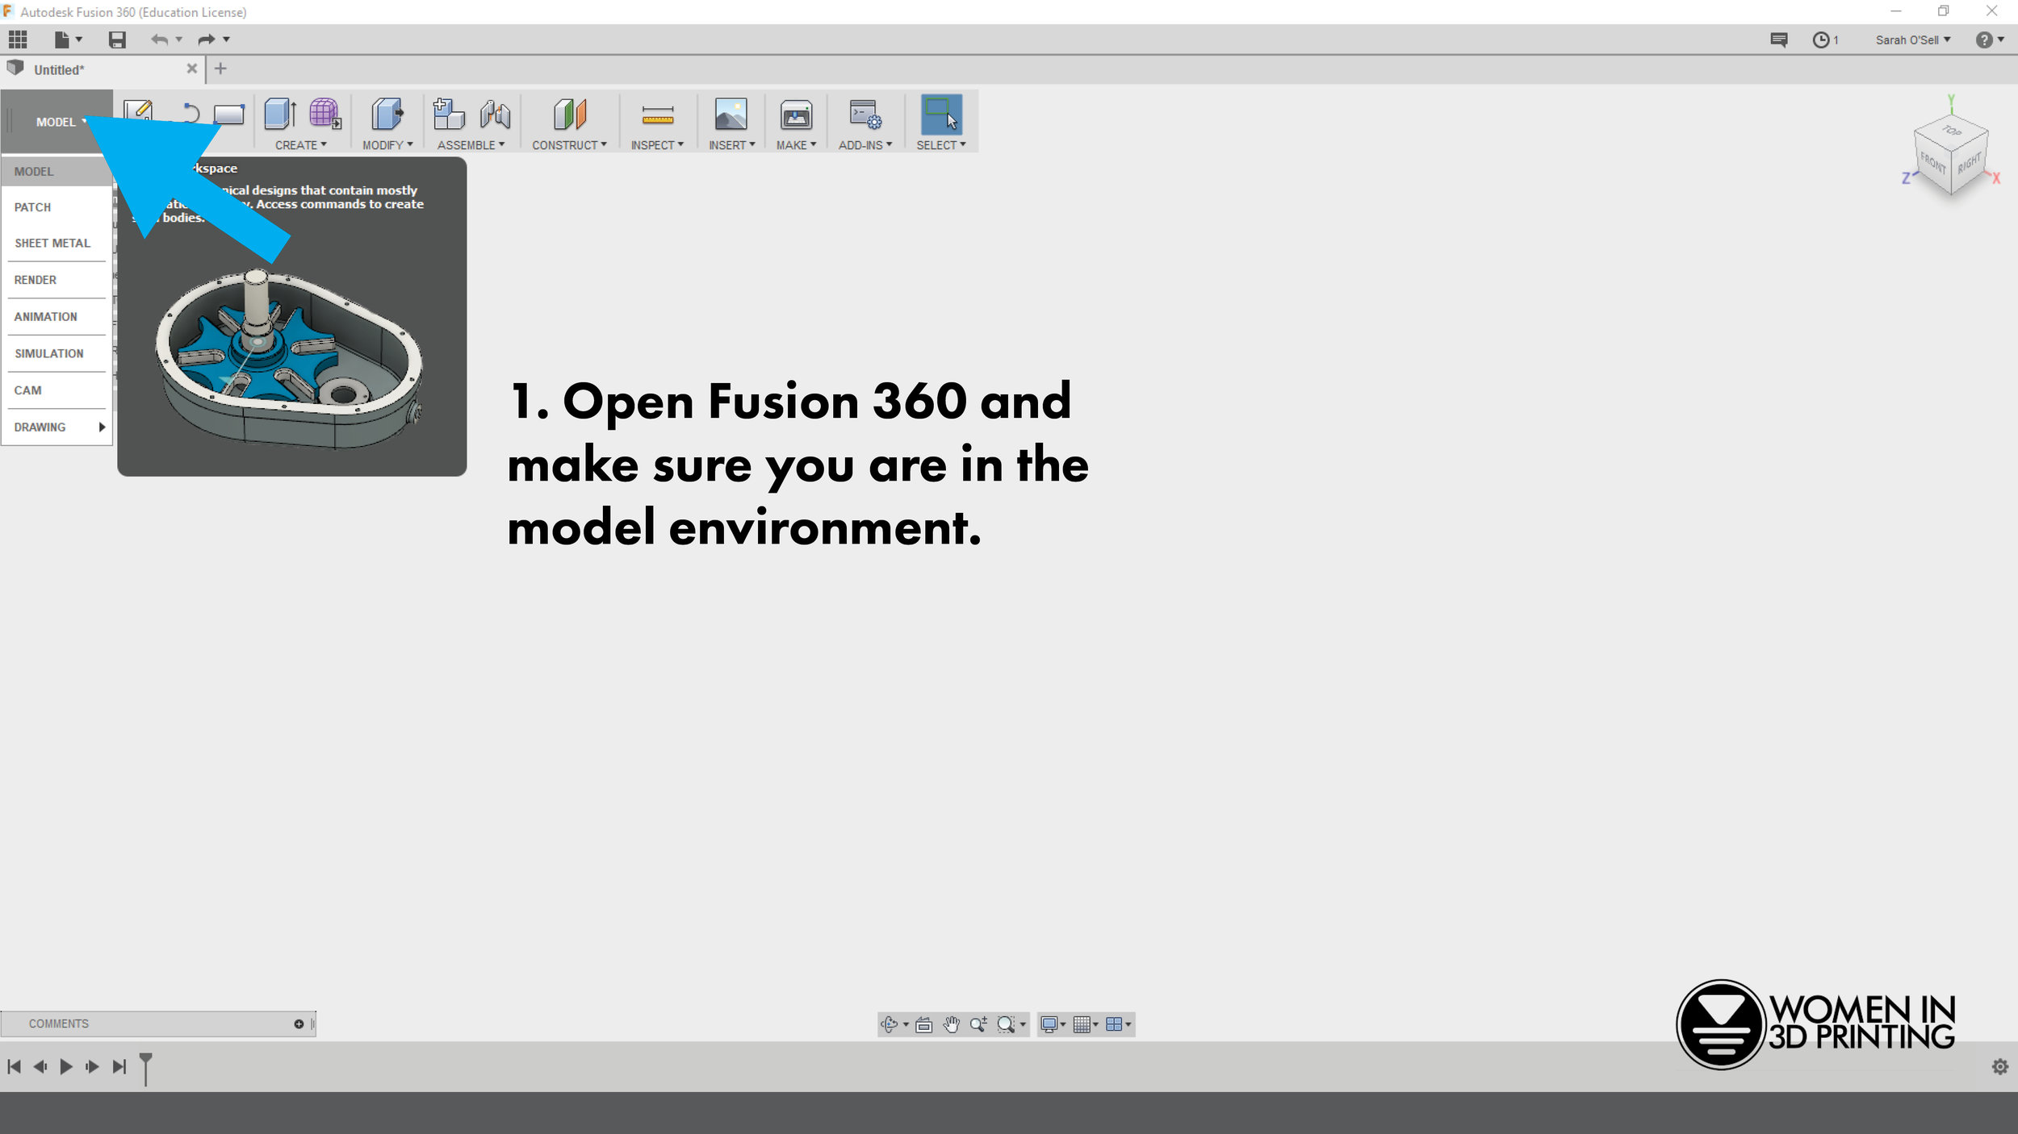
Task: Select the Press Pull modify tool
Action: click(x=387, y=115)
